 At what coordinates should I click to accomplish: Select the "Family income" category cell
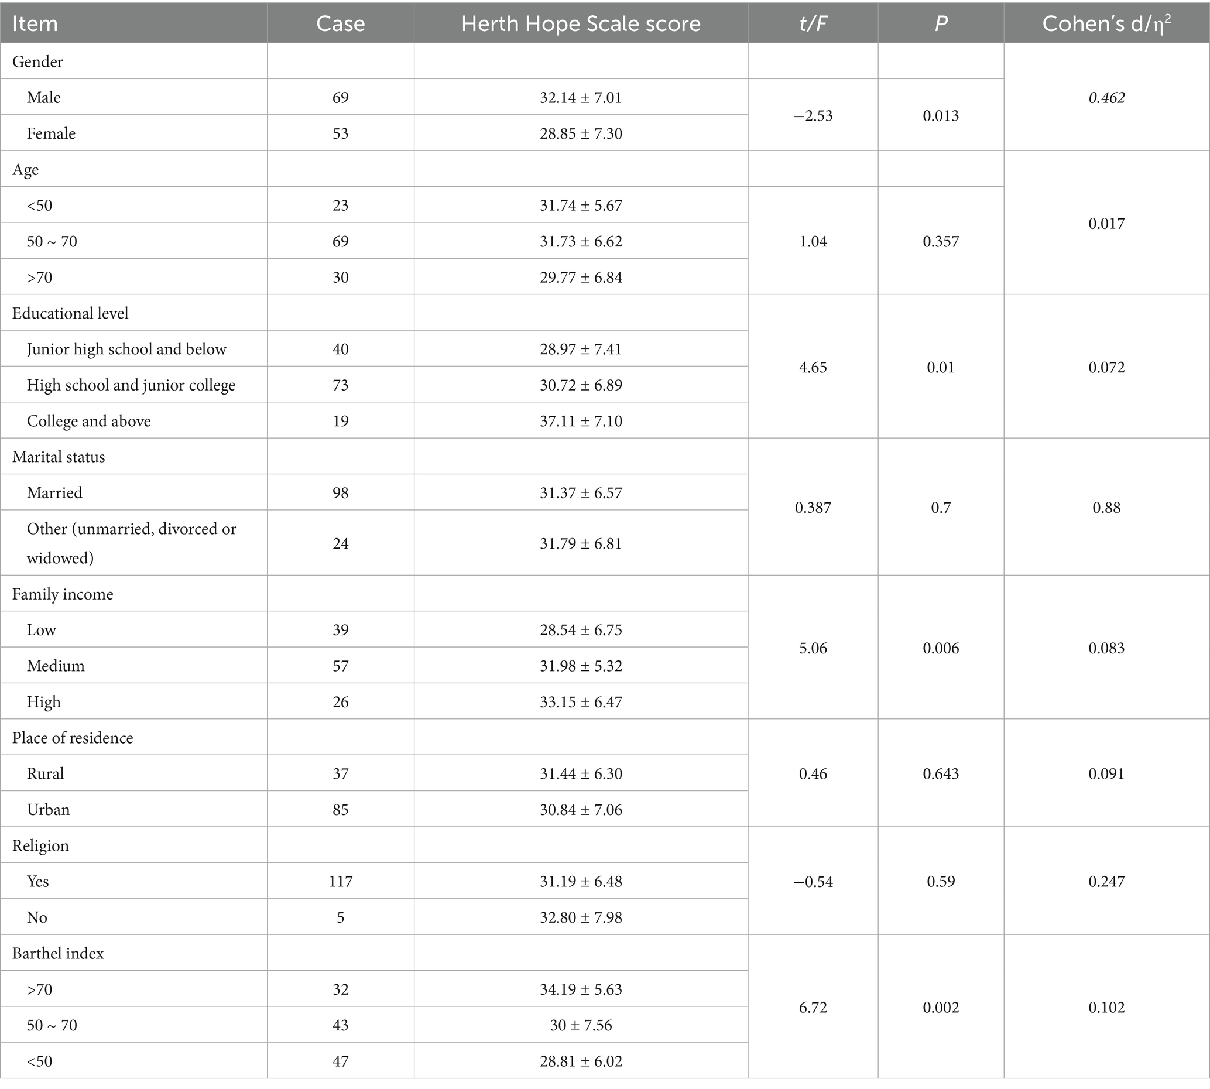(63, 594)
